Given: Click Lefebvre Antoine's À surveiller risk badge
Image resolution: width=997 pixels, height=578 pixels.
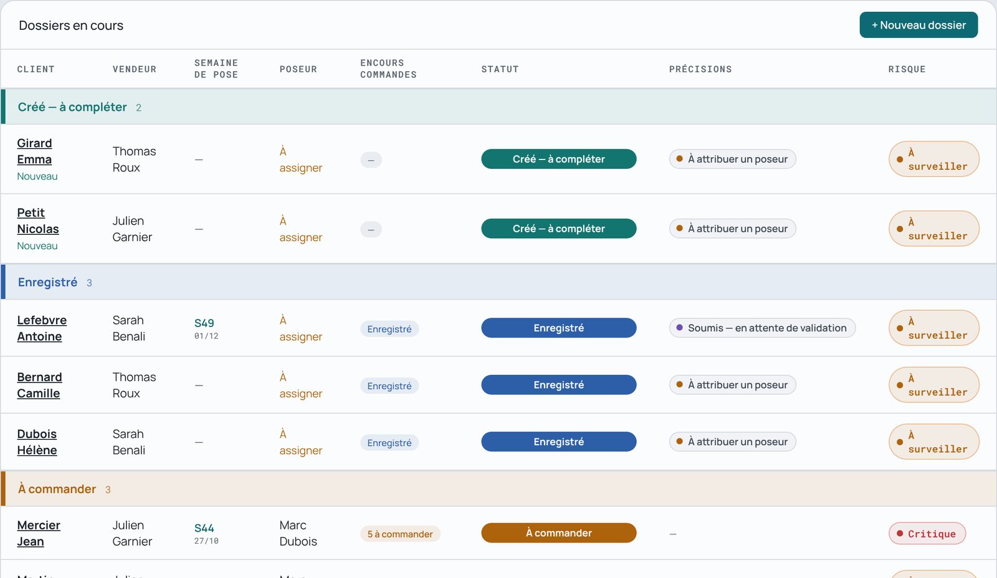Looking at the screenshot, I should coord(933,328).
